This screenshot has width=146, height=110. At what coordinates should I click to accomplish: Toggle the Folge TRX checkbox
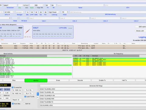[x=36, y=8]
